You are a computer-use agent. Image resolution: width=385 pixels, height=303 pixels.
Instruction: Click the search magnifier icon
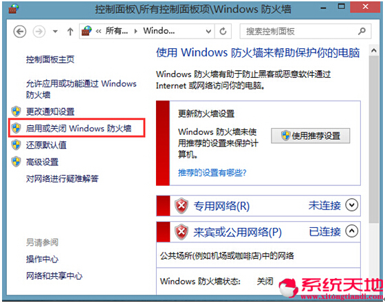[x=362, y=31]
